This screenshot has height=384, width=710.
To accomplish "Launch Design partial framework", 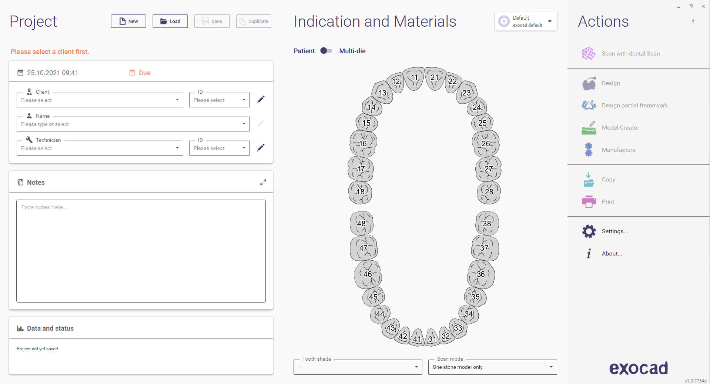I will [589, 105].
